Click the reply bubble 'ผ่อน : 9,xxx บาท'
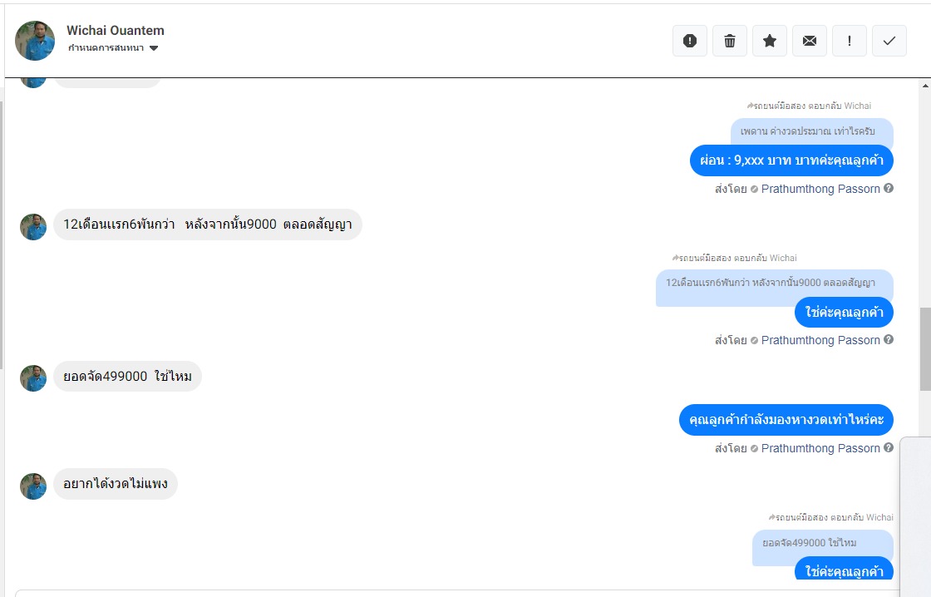The height and width of the screenshot is (597, 931). pos(791,160)
